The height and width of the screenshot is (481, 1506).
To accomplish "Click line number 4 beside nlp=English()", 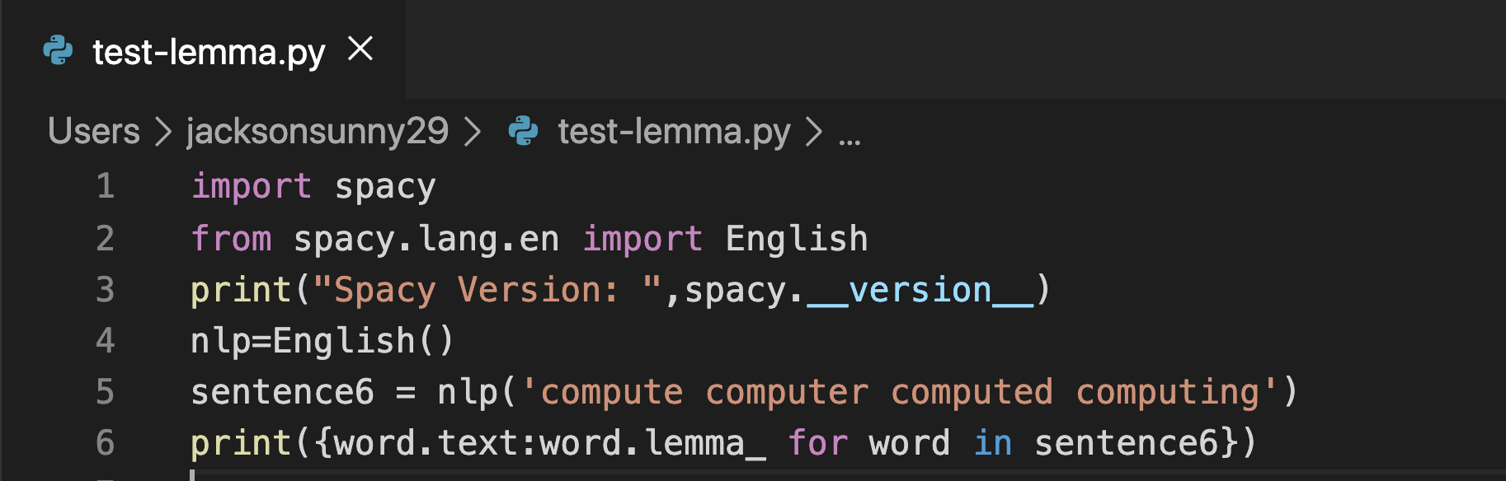I will (105, 340).
